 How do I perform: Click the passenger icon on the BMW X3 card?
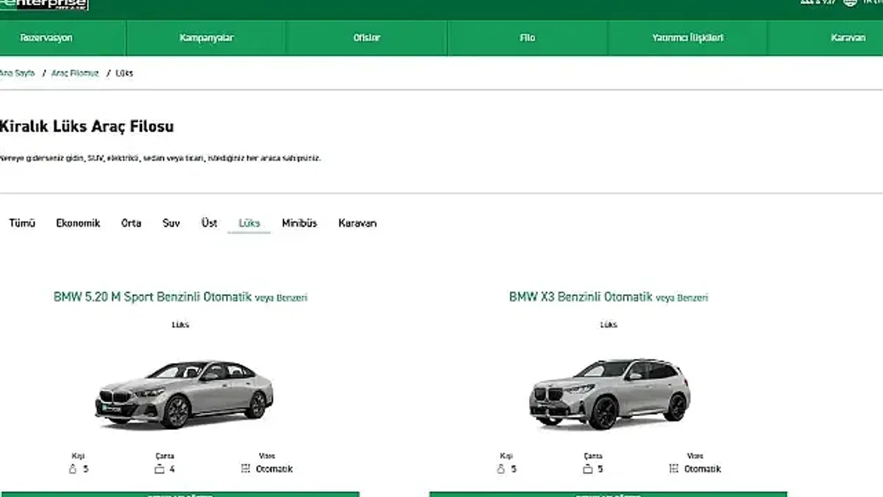[501, 469]
